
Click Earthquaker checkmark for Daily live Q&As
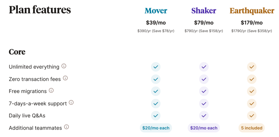point(251,116)
